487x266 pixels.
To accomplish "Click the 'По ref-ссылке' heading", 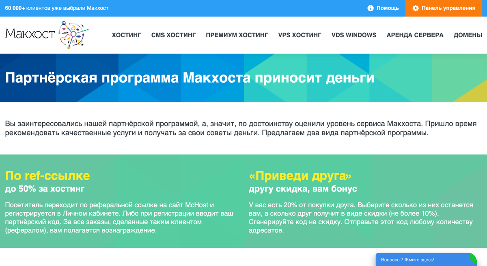I will coord(47,175).
